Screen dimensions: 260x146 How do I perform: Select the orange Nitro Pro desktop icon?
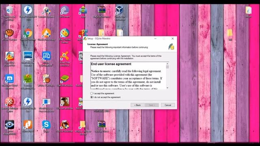28,125
